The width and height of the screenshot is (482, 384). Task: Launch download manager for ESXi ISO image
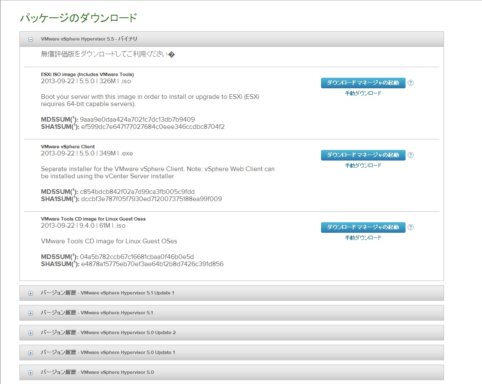click(x=363, y=83)
